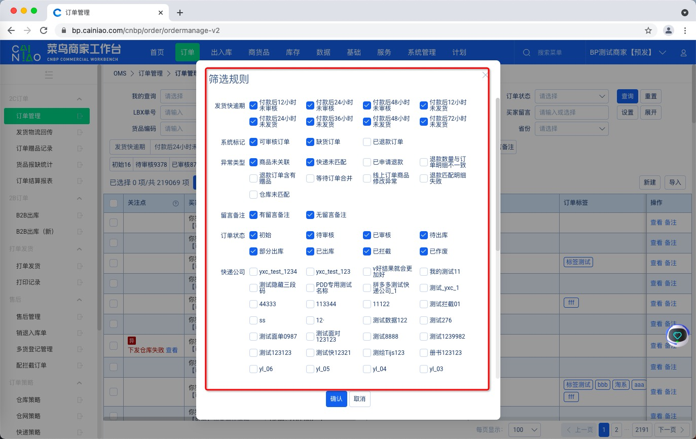Check the 仓库未匹配 checkbox
Image resolution: width=696 pixels, height=439 pixels.
pyautogui.click(x=253, y=195)
